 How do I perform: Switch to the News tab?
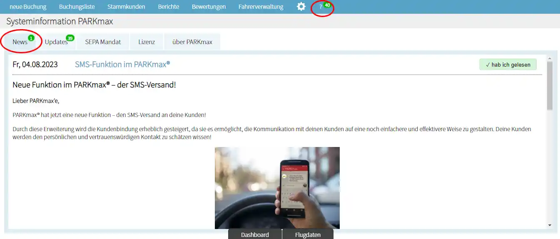coord(20,42)
